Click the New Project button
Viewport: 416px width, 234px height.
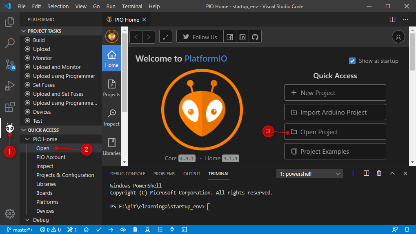coord(335,93)
